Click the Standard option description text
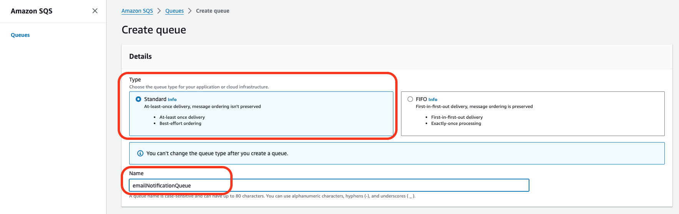 pos(203,106)
